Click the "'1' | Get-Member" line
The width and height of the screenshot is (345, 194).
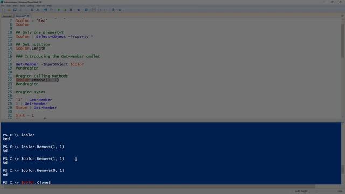(x=33, y=100)
